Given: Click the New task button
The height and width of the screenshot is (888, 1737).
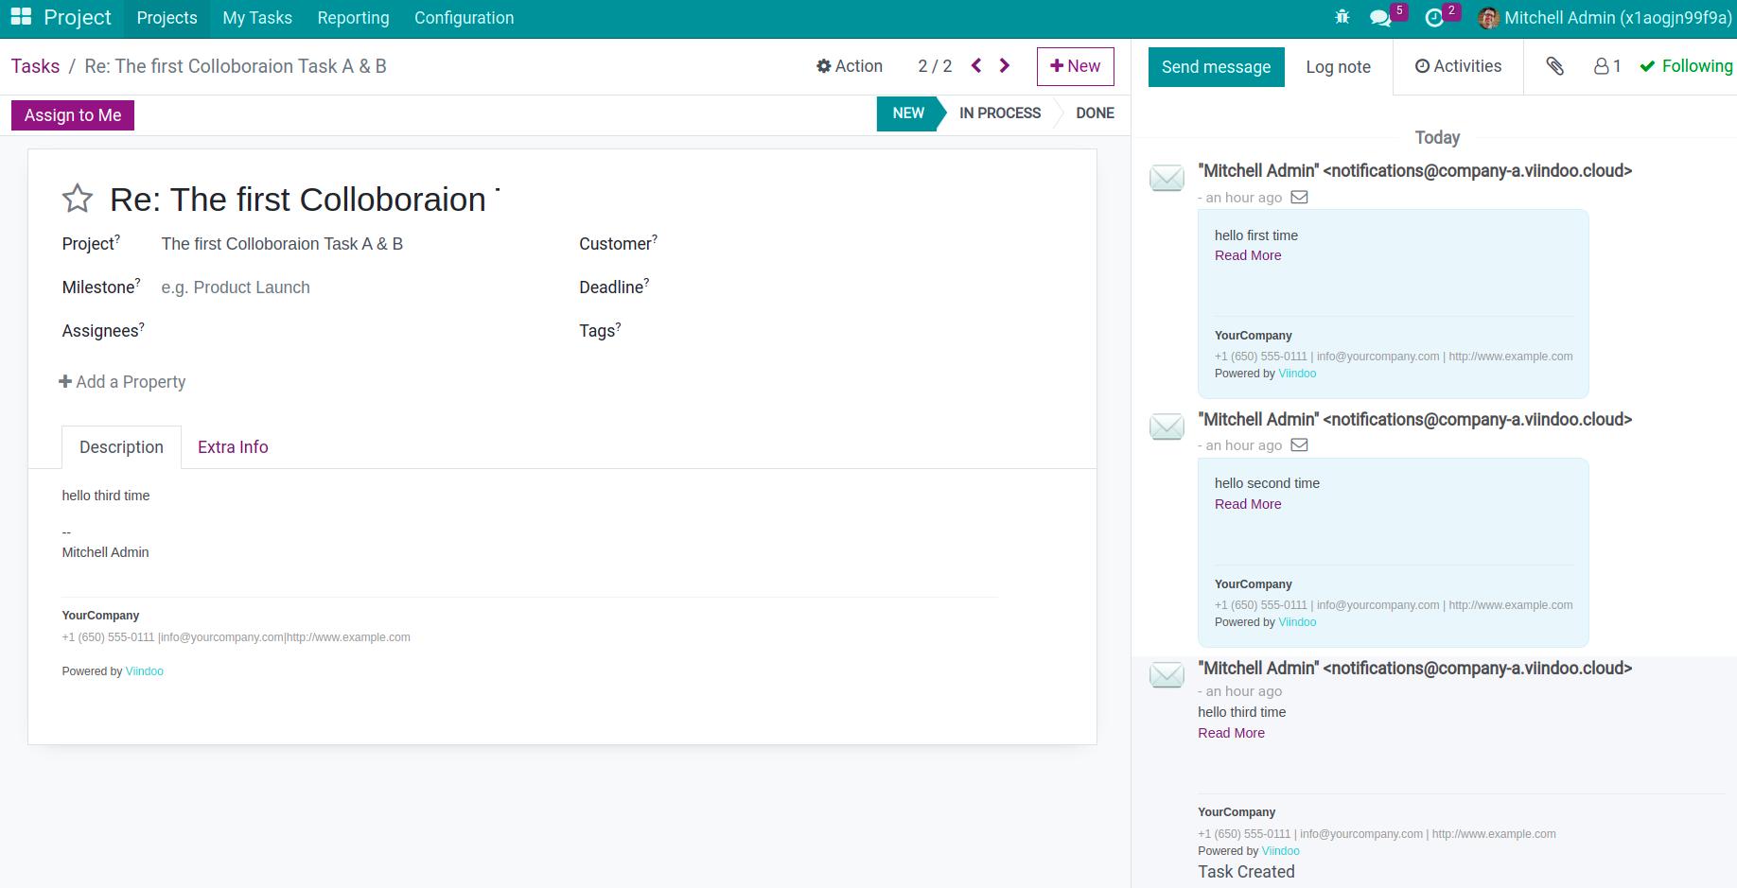Looking at the screenshot, I should pos(1075,66).
